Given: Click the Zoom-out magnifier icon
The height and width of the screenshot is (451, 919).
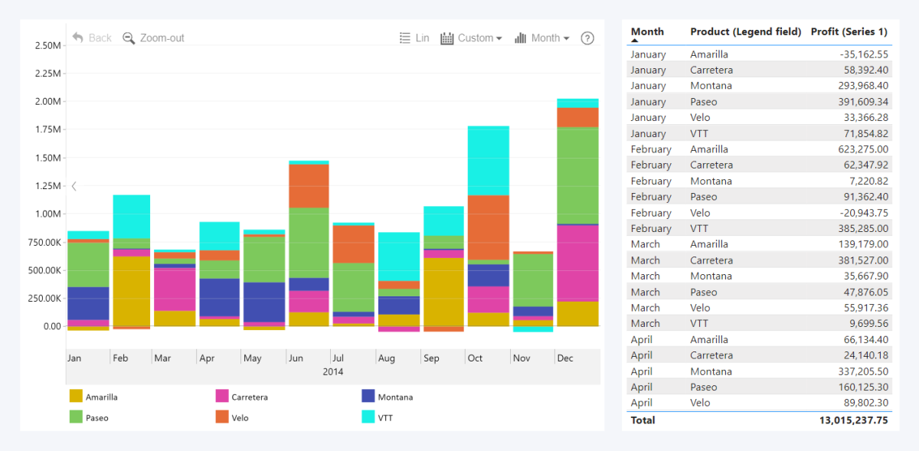Looking at the screenshot, I should [129, 38].
